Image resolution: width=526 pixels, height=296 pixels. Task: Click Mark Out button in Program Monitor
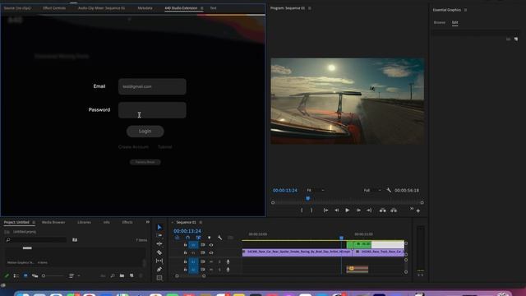(311, 210)
